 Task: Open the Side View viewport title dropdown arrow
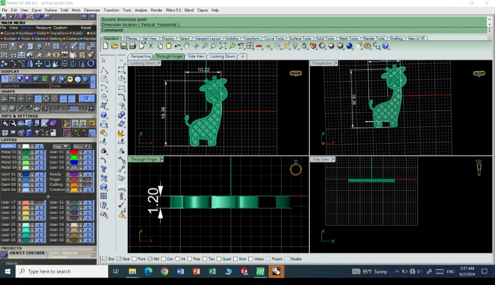333,159
